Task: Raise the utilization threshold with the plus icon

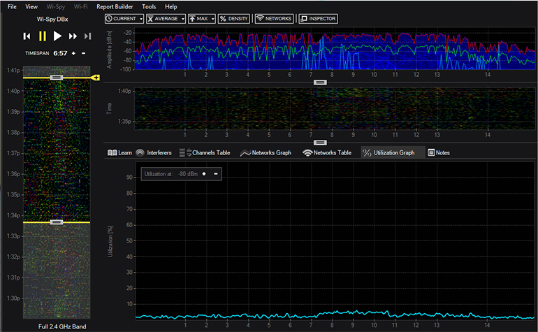Action: pyautogui.click(x=204, y=173)
